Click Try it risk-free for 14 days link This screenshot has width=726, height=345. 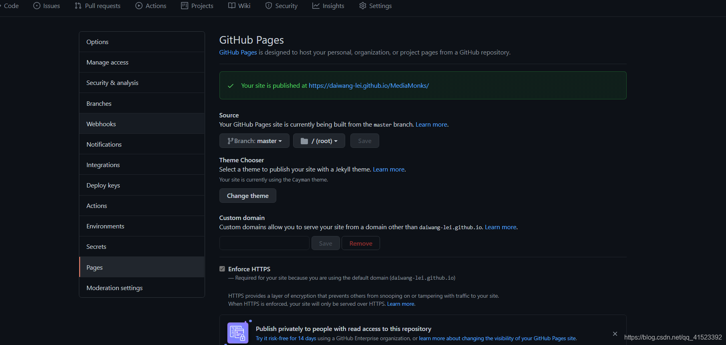click(286, 339)
